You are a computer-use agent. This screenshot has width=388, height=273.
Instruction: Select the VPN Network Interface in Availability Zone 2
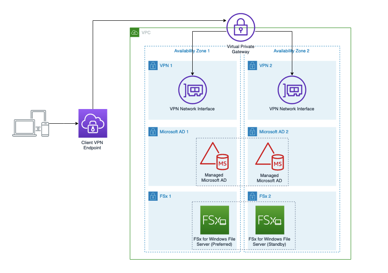click(292, 90)
